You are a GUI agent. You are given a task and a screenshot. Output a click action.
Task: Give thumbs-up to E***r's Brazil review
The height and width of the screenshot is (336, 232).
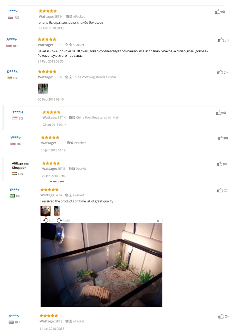pyautogui.click(x=220, y=190)
